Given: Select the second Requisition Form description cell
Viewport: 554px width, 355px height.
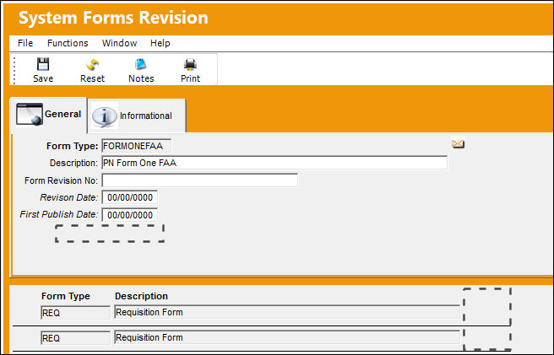Looking at the screenshot, I should [x=287, y=337].
